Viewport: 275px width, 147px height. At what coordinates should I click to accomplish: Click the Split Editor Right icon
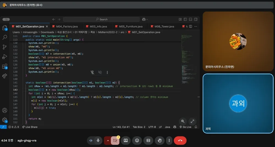pos(191,26)
